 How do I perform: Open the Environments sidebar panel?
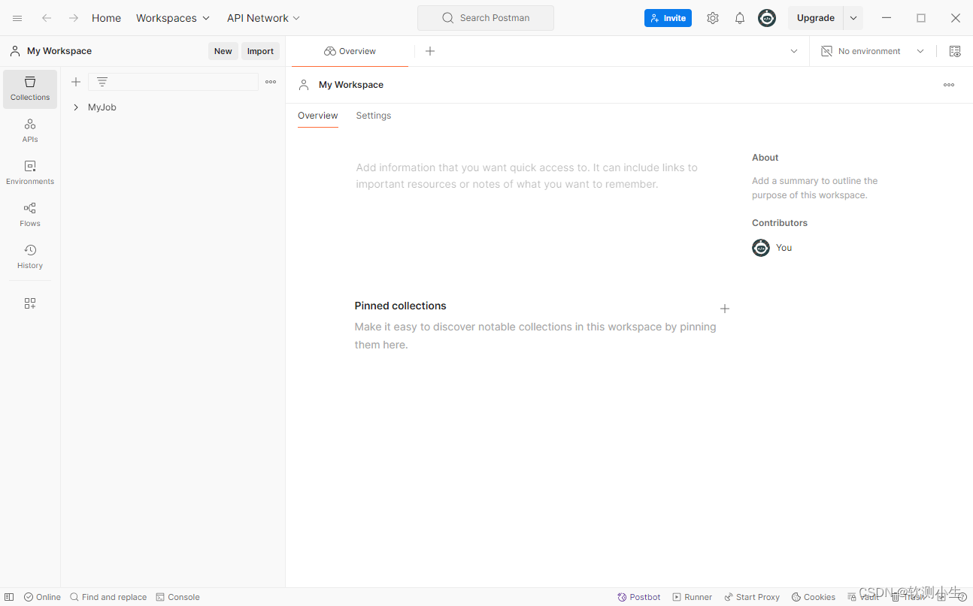pos(30,173)
